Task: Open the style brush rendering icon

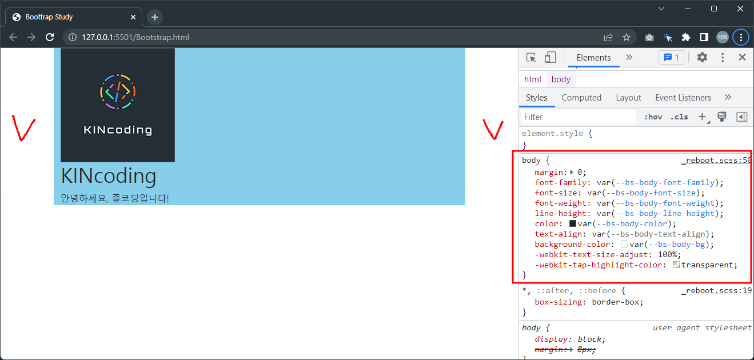Action: (x=721, y=117)
